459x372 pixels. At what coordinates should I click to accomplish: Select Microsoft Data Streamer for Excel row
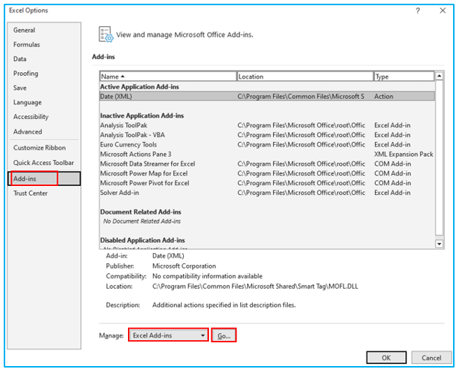[267, 164]
